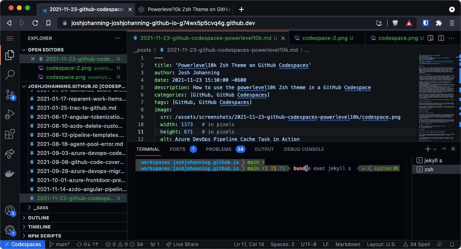461x249 pixels.
Task: Maximize the terminal panel size
Action: [445, 149]
